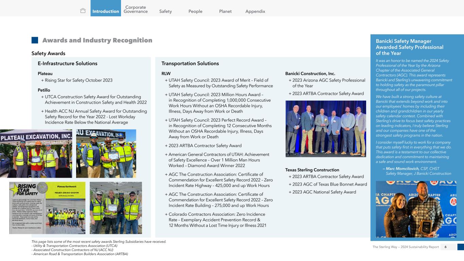The height and width of the screenshot is (261, 464).
Task: Select the E-Infrastructure Solutions heading
Action: coord(68,64)
